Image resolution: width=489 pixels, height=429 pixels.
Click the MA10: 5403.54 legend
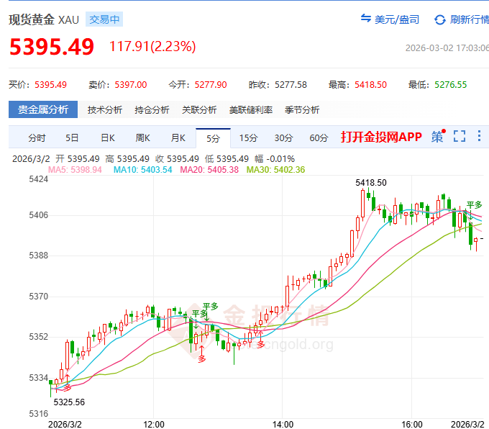pos(143,170)
